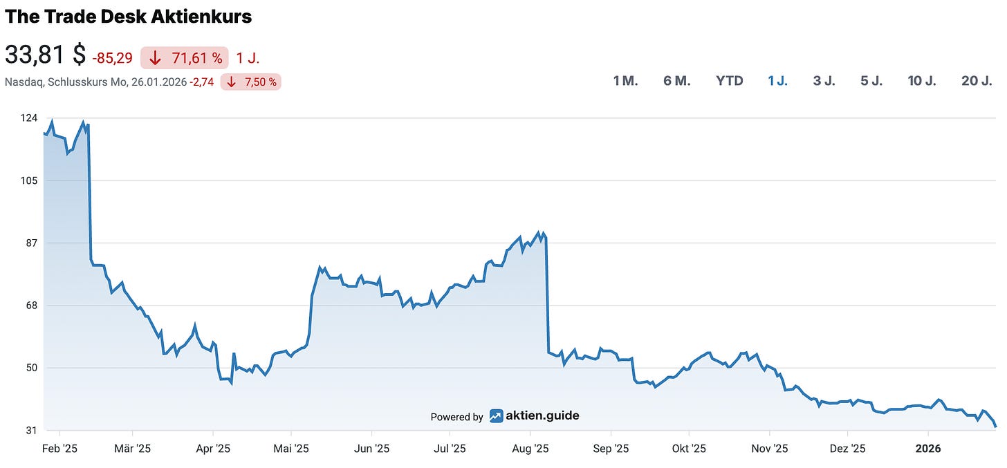Click the aktien.guide chart logo icon
This screenshot has width=1007, height=468.
coord(496,416)
